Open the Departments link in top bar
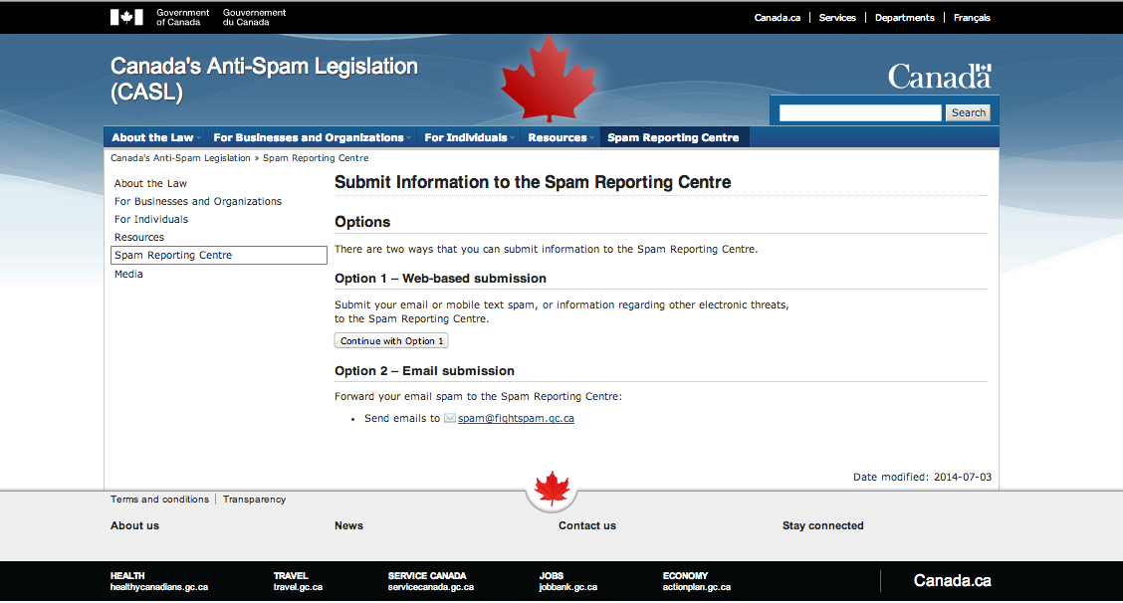Screen dimensions: 1123x603 [x=904, y=18]
